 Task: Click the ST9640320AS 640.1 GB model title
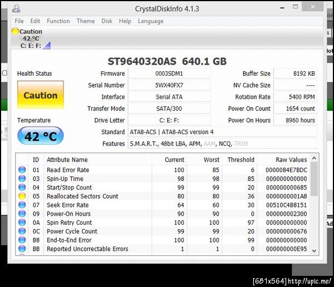click(x=167, y=61)
